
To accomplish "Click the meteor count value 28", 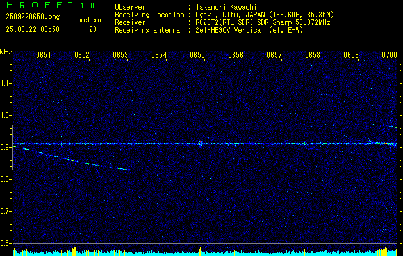I will click(x=93, y=29).
